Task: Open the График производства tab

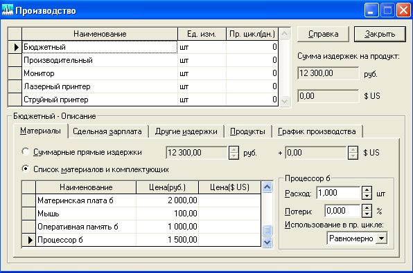Action: (317, 131)
